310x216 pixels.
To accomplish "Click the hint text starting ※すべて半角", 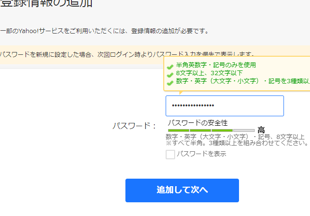I will pyautogui.click(x=237, y=143).
